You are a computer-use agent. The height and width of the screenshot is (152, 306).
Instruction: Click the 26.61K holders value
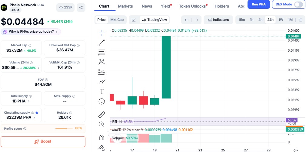65,118
